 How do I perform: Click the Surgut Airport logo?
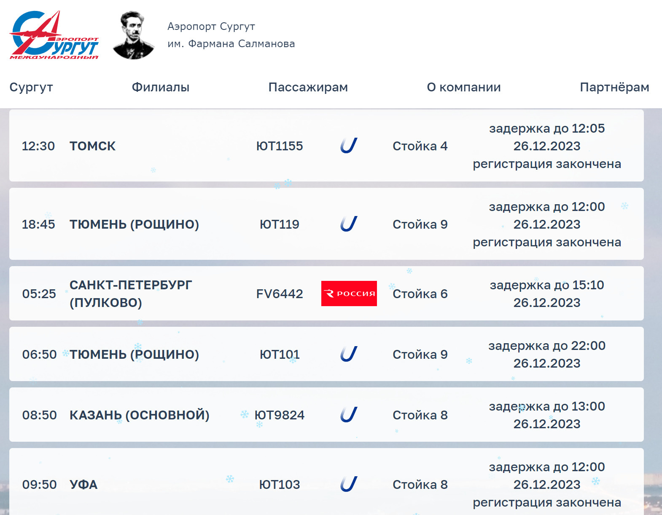pos(54,35)
